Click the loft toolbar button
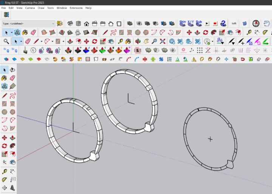This screenshot has width=272, height=194. click(234, 23)
